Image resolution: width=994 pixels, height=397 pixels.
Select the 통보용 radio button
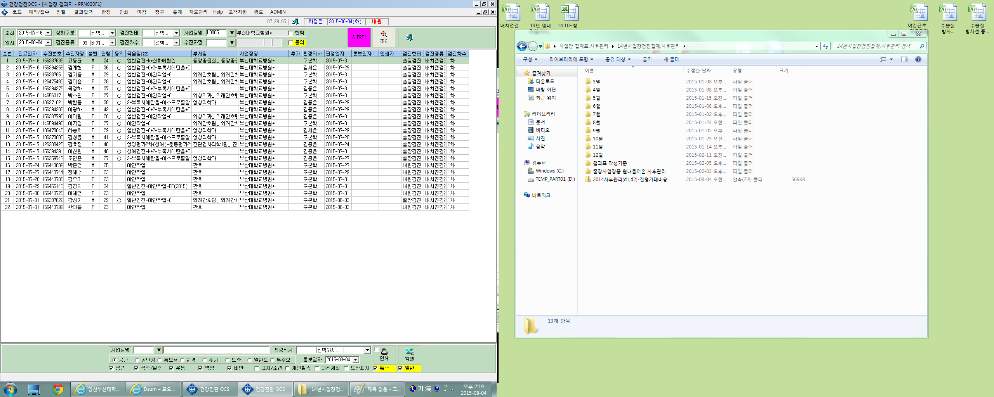point(160,360)
